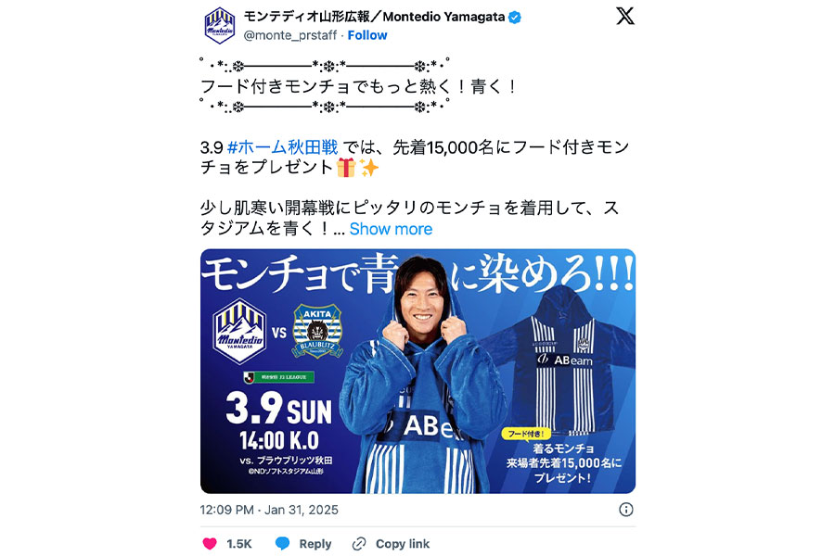
Task: Open the tweet info circle icon
Action: (626, 510)
